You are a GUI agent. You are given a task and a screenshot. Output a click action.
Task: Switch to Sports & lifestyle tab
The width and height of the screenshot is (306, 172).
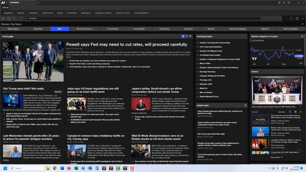pos(291,29)
